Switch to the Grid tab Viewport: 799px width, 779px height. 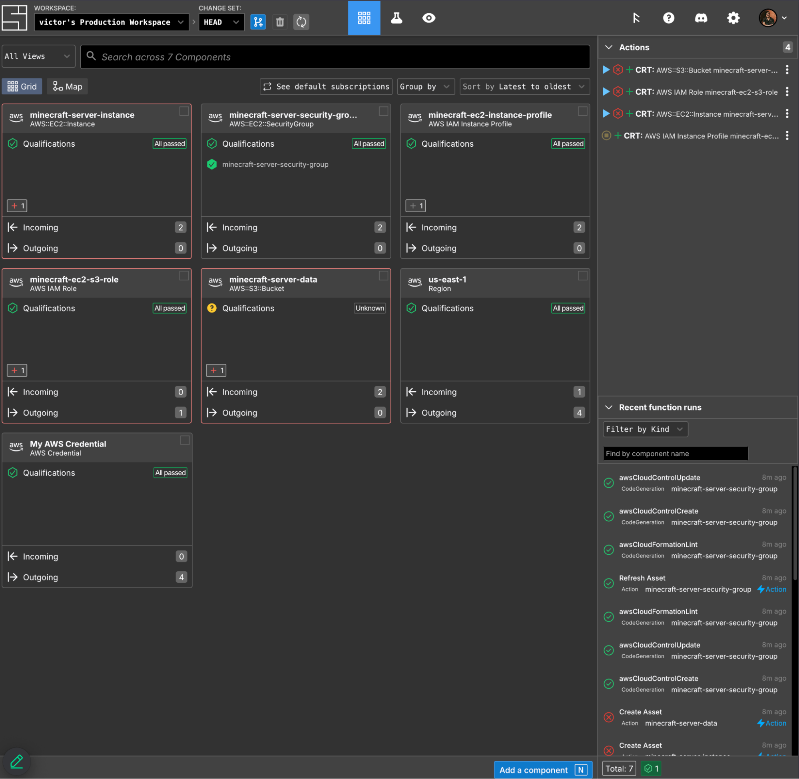pyautogui.click(x=22, y=87)
